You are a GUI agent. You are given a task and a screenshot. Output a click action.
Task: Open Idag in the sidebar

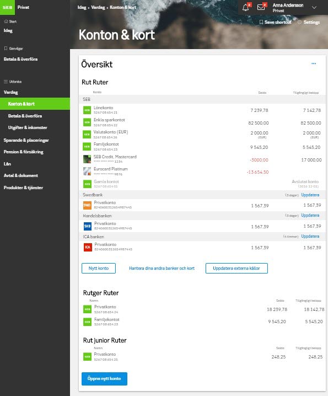pos(8,30)
